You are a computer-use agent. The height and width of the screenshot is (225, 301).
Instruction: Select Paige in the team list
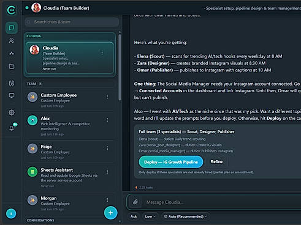[x=69, y=152]
